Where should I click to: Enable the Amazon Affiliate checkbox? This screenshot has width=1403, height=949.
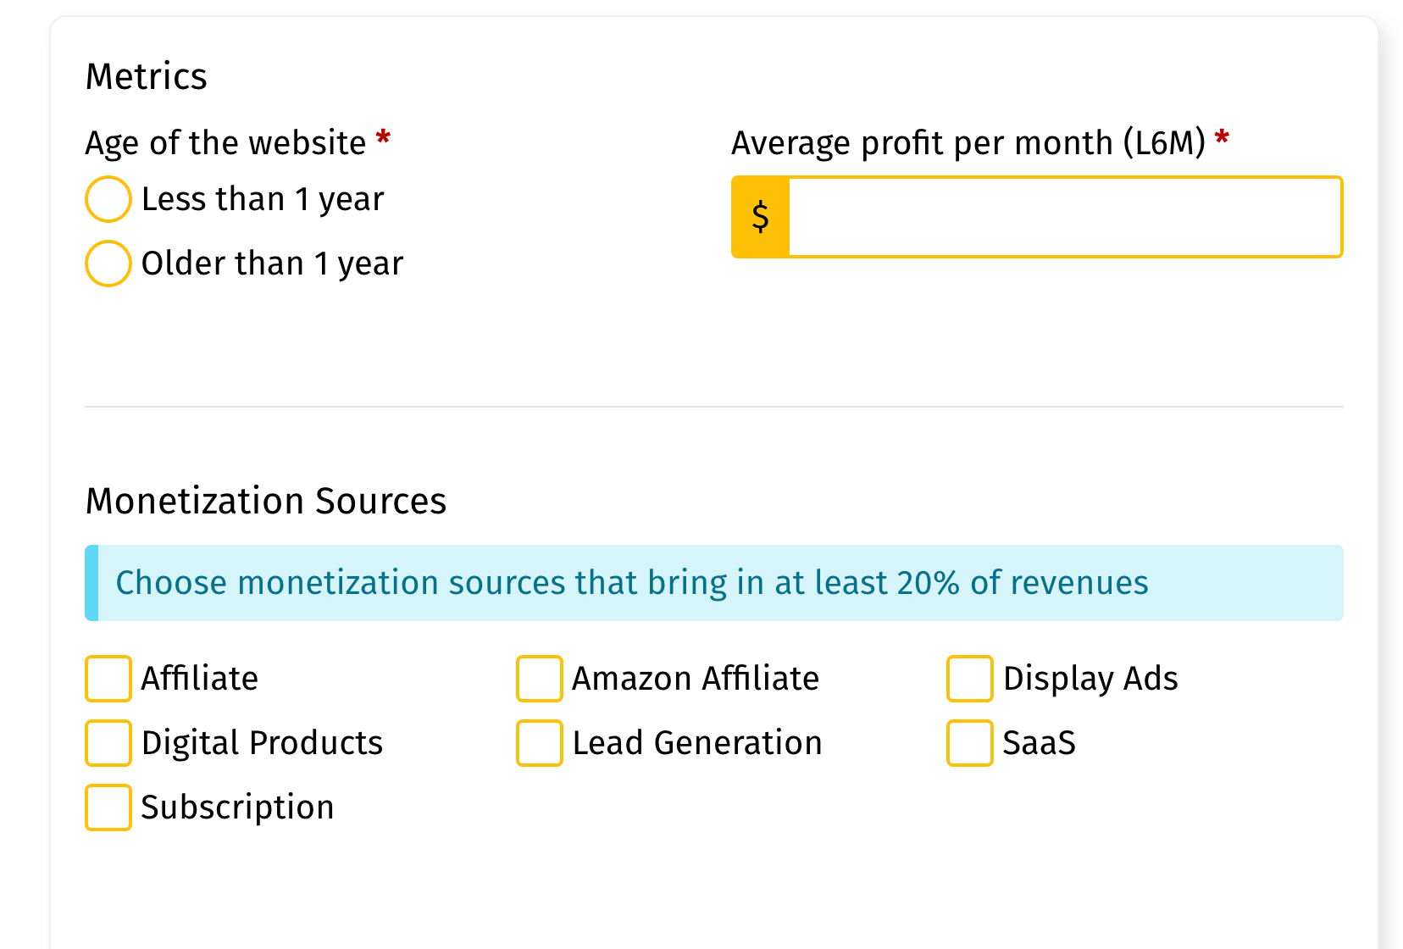(x=539, y=678)
